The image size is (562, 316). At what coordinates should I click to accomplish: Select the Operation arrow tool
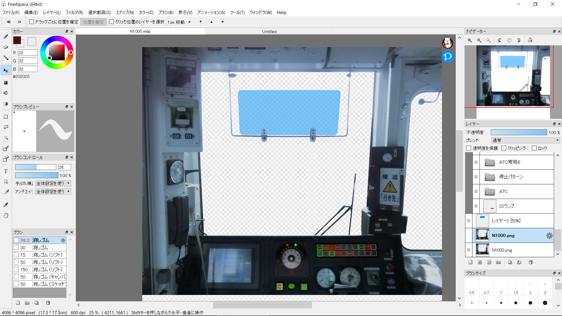point(6,182)
